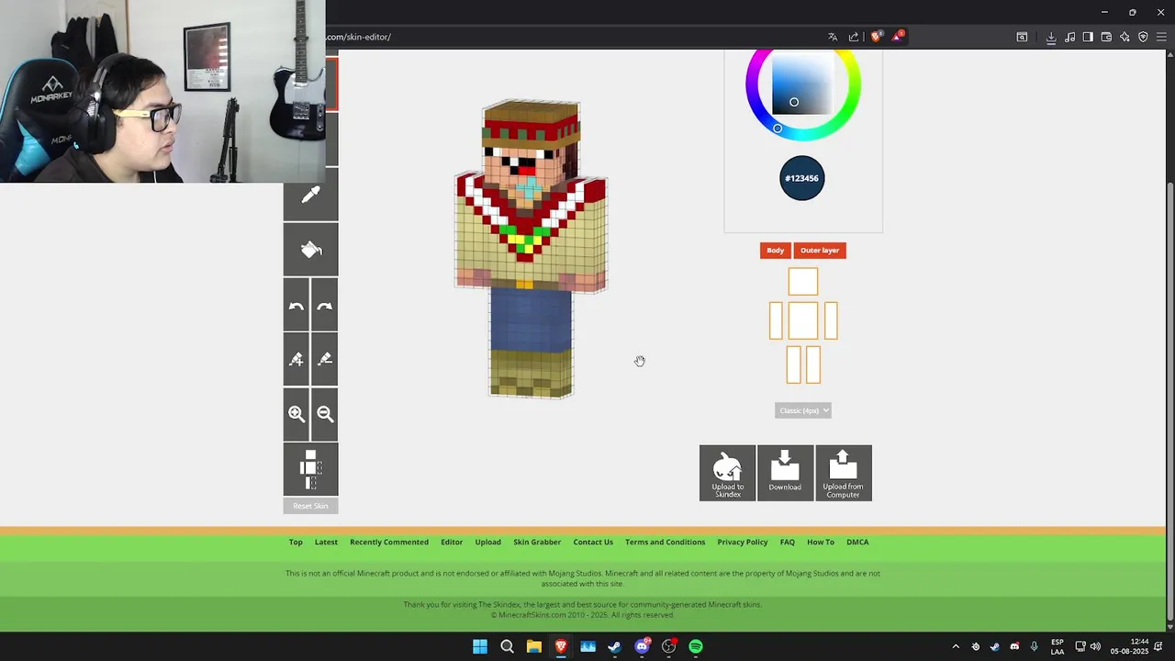Screen dimensions: 1175x661
Task: Switch to the Body layer tab
Action: [776, 250]
